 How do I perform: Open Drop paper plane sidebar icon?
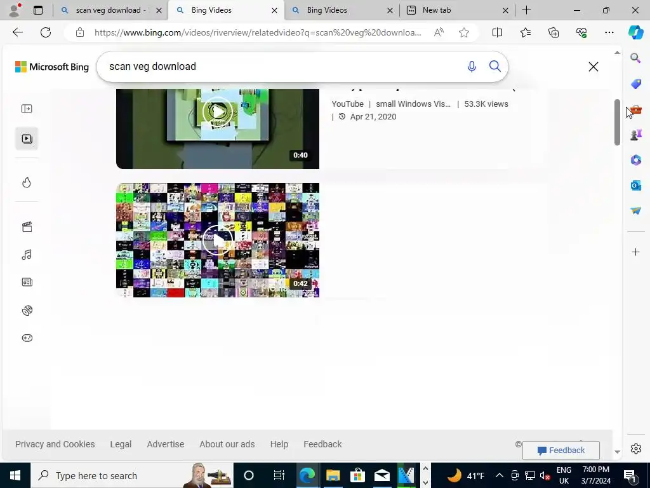(x=635, y=210)
